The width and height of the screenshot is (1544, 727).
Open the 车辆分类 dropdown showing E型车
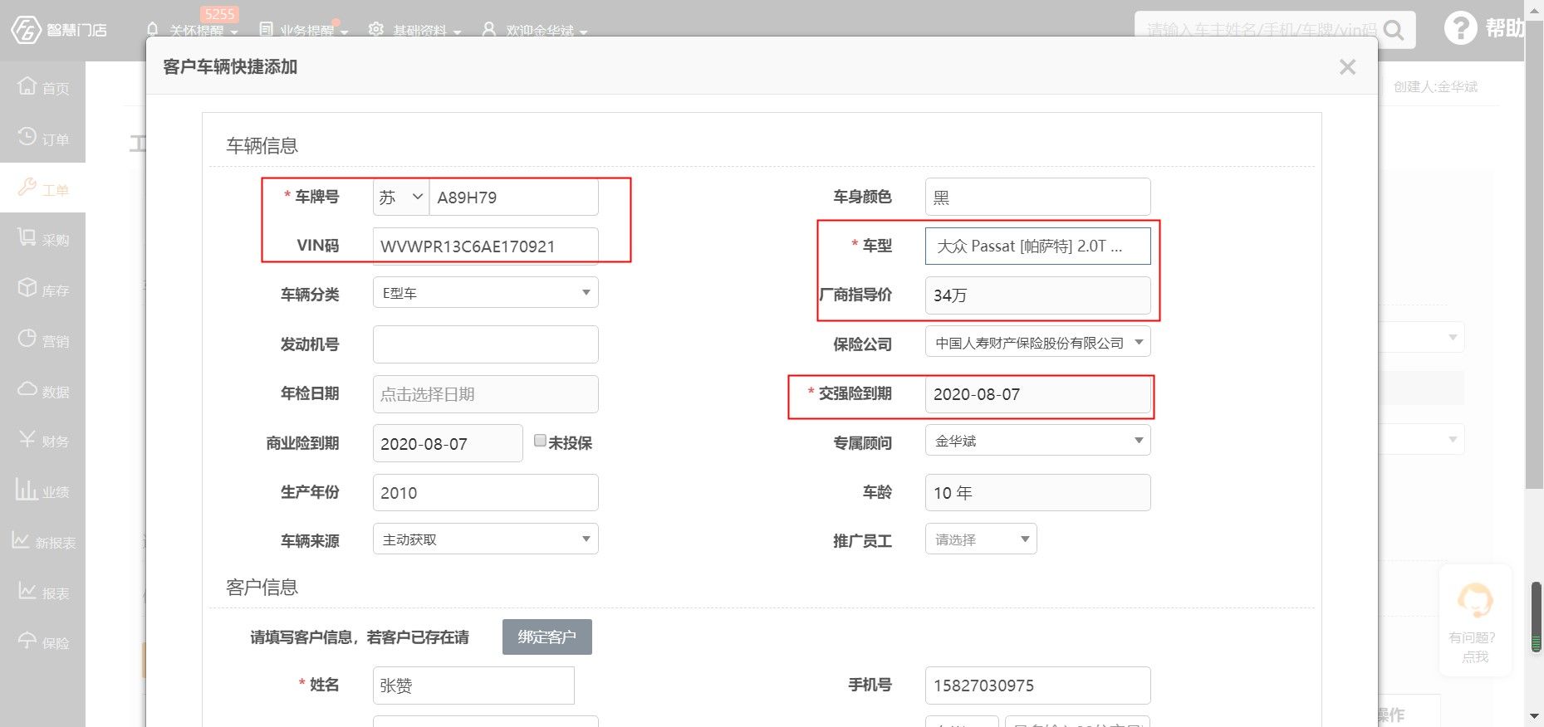coord(485,293)
